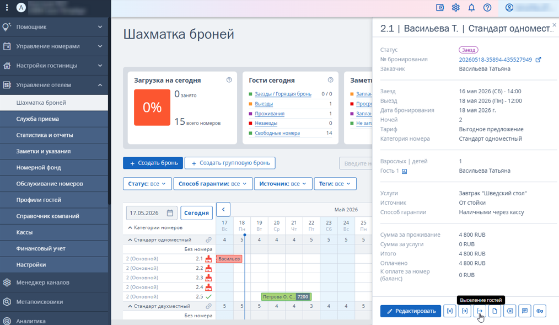Open the three-dot menu at top left
Screen dimensions: 559x325
click(7, 8)
